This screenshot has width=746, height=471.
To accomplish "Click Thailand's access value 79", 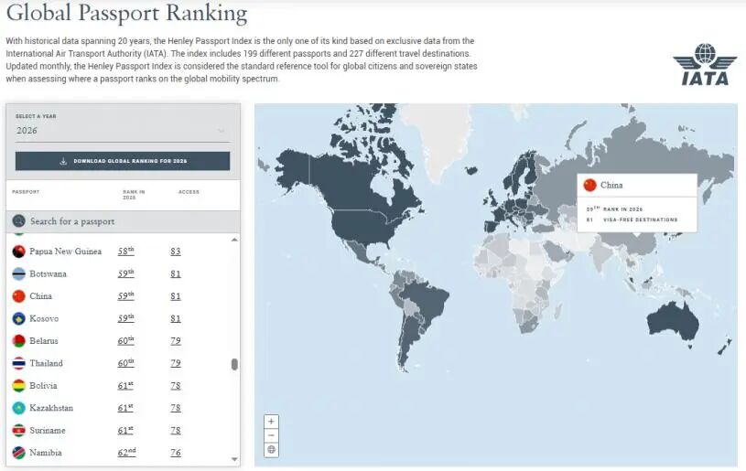I will [176, 363].
